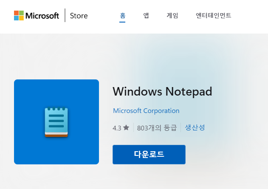Open the Store home link

(79, 16)
